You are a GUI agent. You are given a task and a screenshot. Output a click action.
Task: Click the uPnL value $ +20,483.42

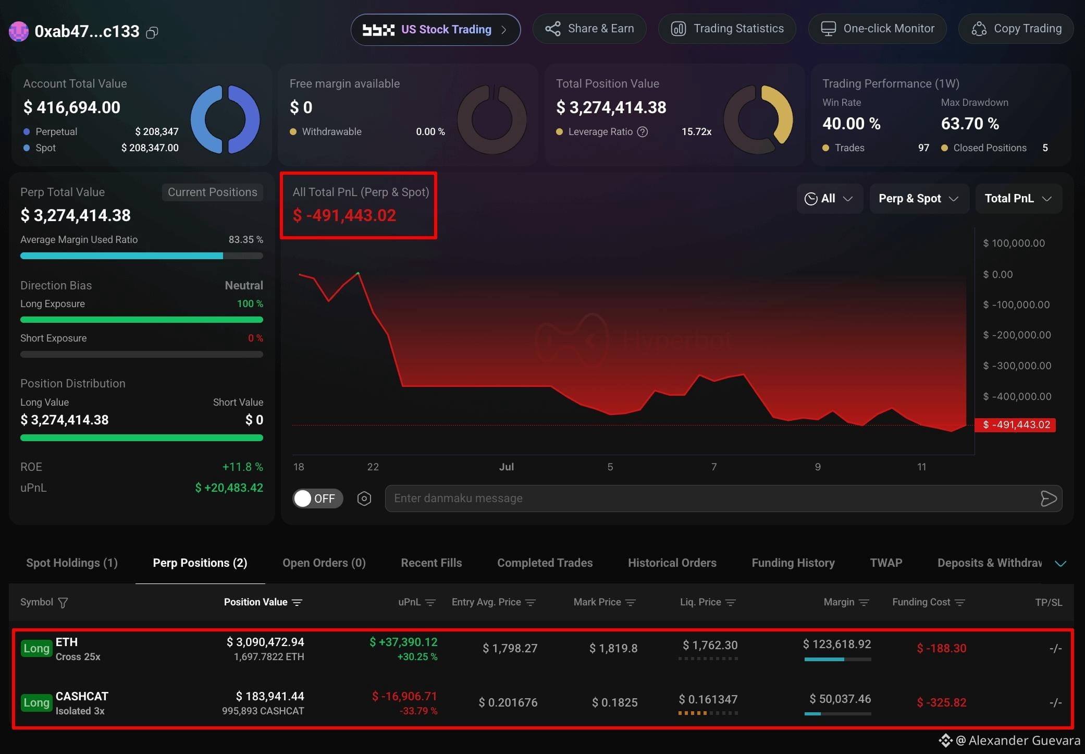[229, 488]
